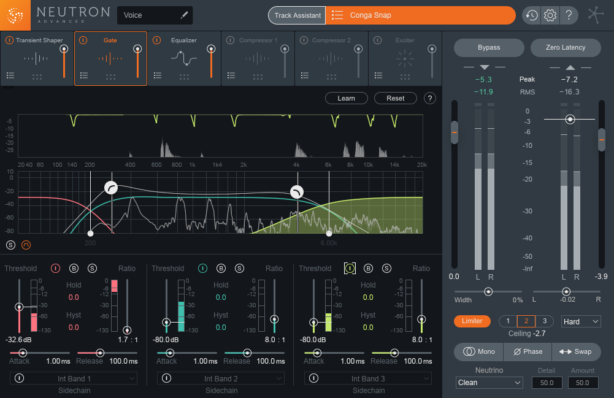Select limiter mode 2
Screen dimensions: 614x398
point(526,321)
